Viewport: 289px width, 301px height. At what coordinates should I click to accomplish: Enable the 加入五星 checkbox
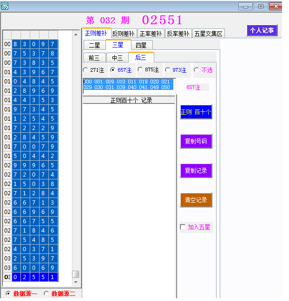coord(183,227)
